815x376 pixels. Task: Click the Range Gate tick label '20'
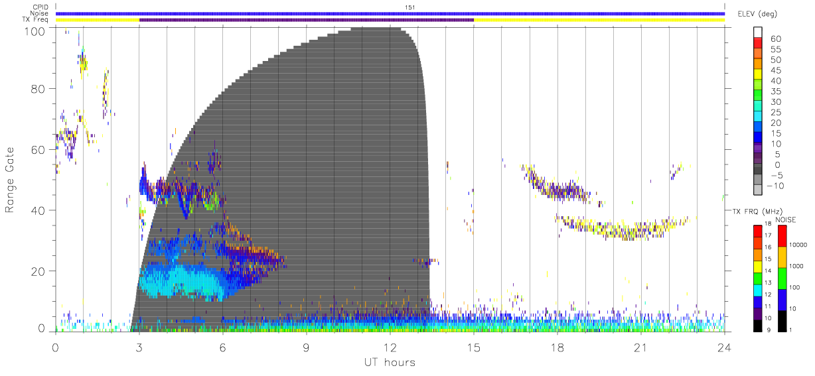coord(38,271)
